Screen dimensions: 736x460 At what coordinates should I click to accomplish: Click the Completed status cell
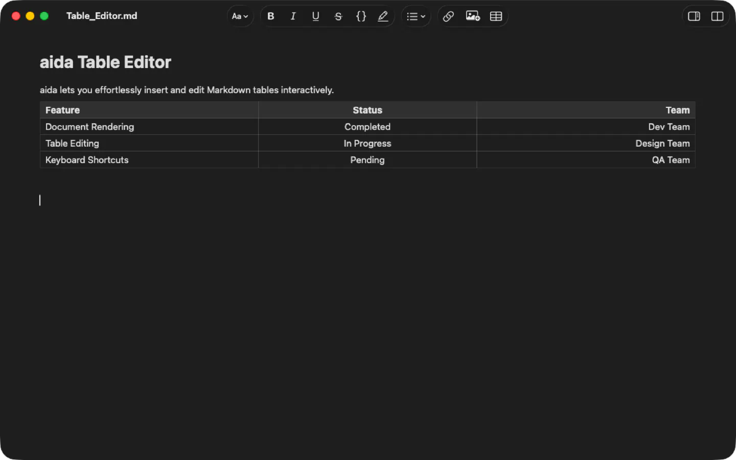click(367, 127)
